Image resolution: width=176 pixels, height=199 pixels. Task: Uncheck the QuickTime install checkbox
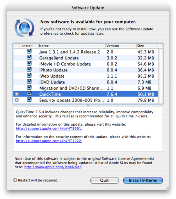(29, 93)
